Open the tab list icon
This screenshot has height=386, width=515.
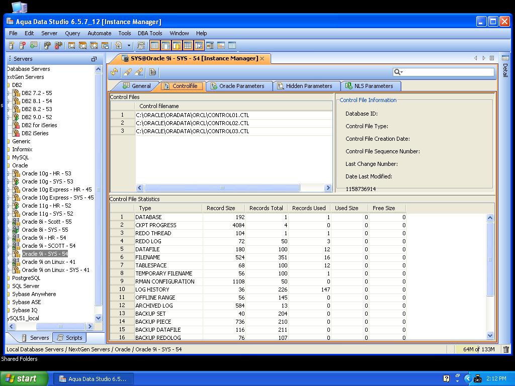(x=492, y=58)
